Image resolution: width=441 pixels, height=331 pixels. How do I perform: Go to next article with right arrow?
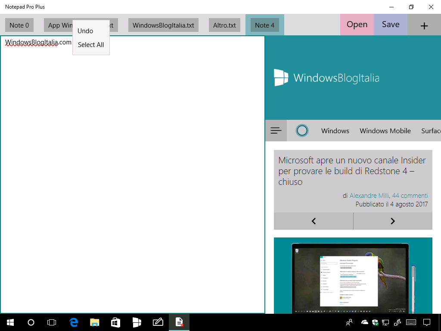(393, 221)
